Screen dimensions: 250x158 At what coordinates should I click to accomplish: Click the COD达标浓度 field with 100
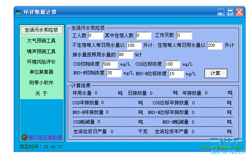click(173, 64)
